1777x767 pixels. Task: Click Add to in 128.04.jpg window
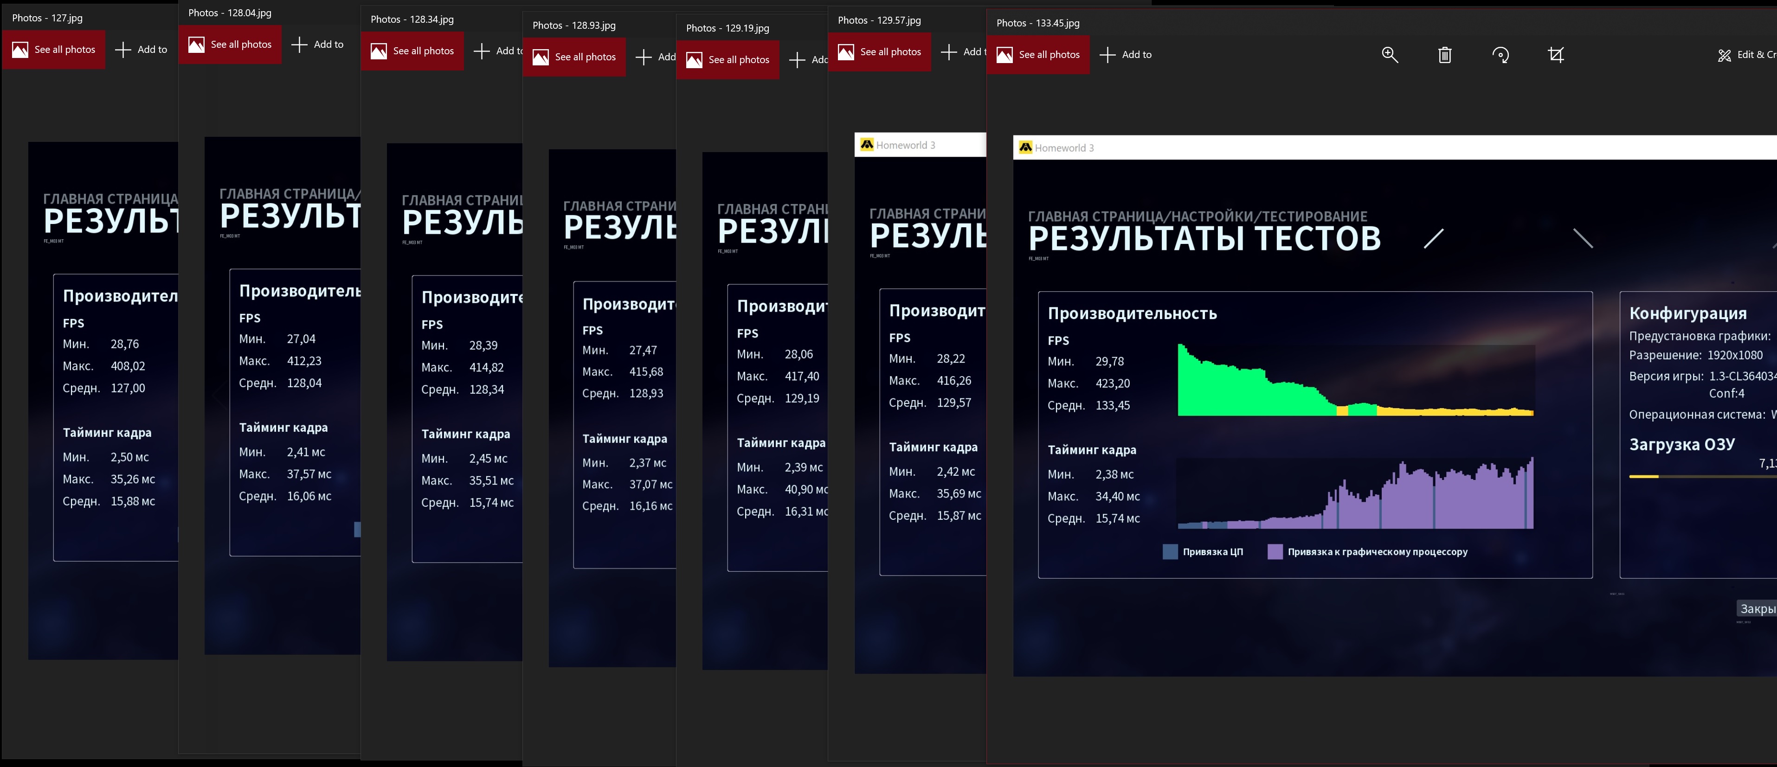pyautogui.click(x=318, y=45)
